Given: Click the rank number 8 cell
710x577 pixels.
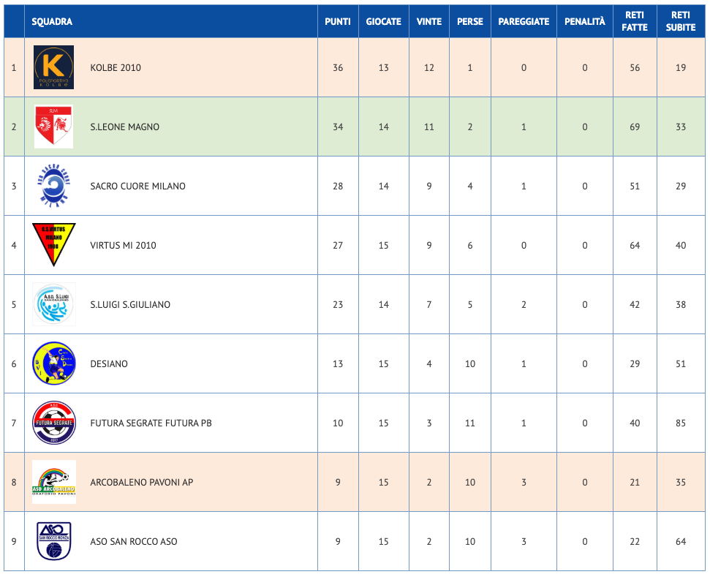Looking at the screenshot, I should point(14,483).
